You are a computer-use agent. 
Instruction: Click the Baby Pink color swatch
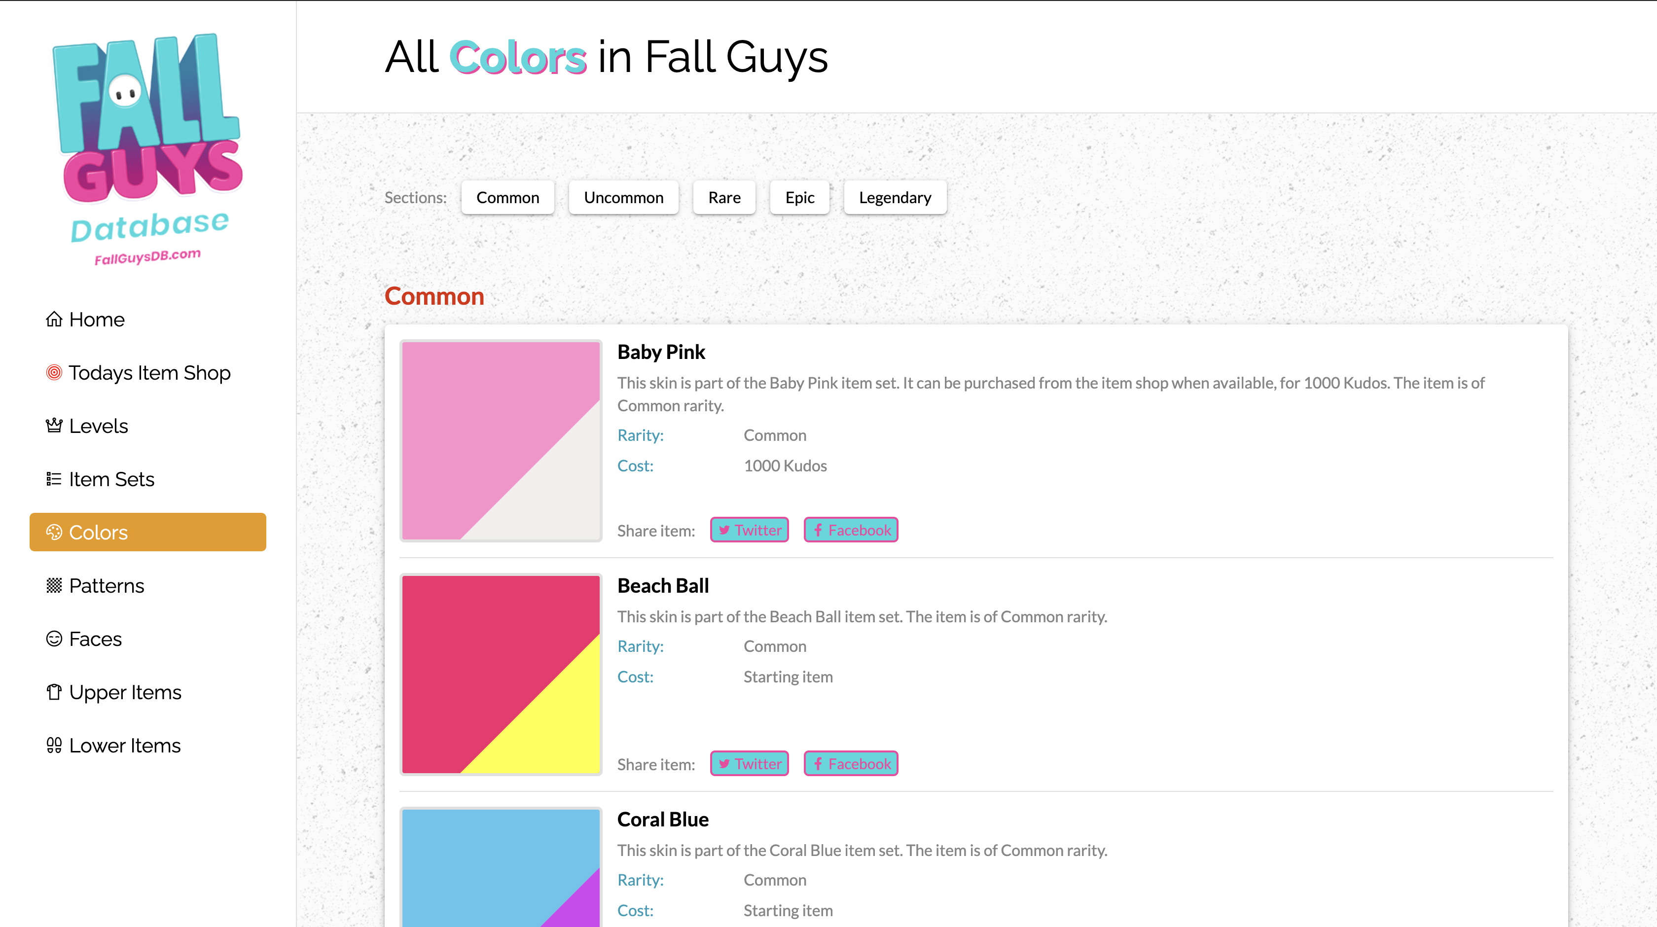pyautogui.click(x=501, y=441)
